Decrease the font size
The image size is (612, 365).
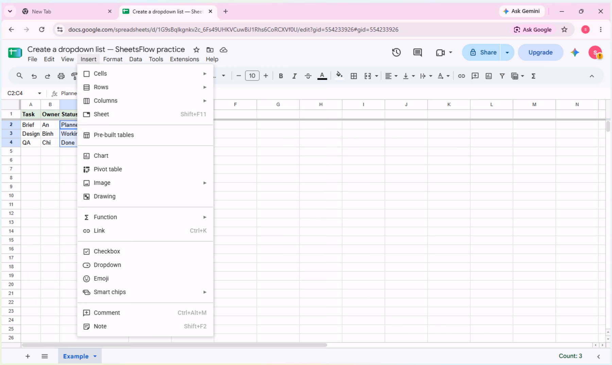[239, 76]
